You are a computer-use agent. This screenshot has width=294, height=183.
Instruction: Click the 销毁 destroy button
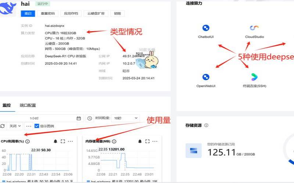click(x=117, y=14)
